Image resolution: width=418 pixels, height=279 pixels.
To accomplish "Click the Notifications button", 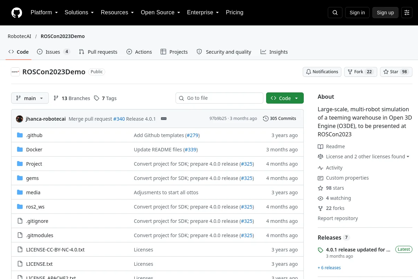I will click(322, 72).
